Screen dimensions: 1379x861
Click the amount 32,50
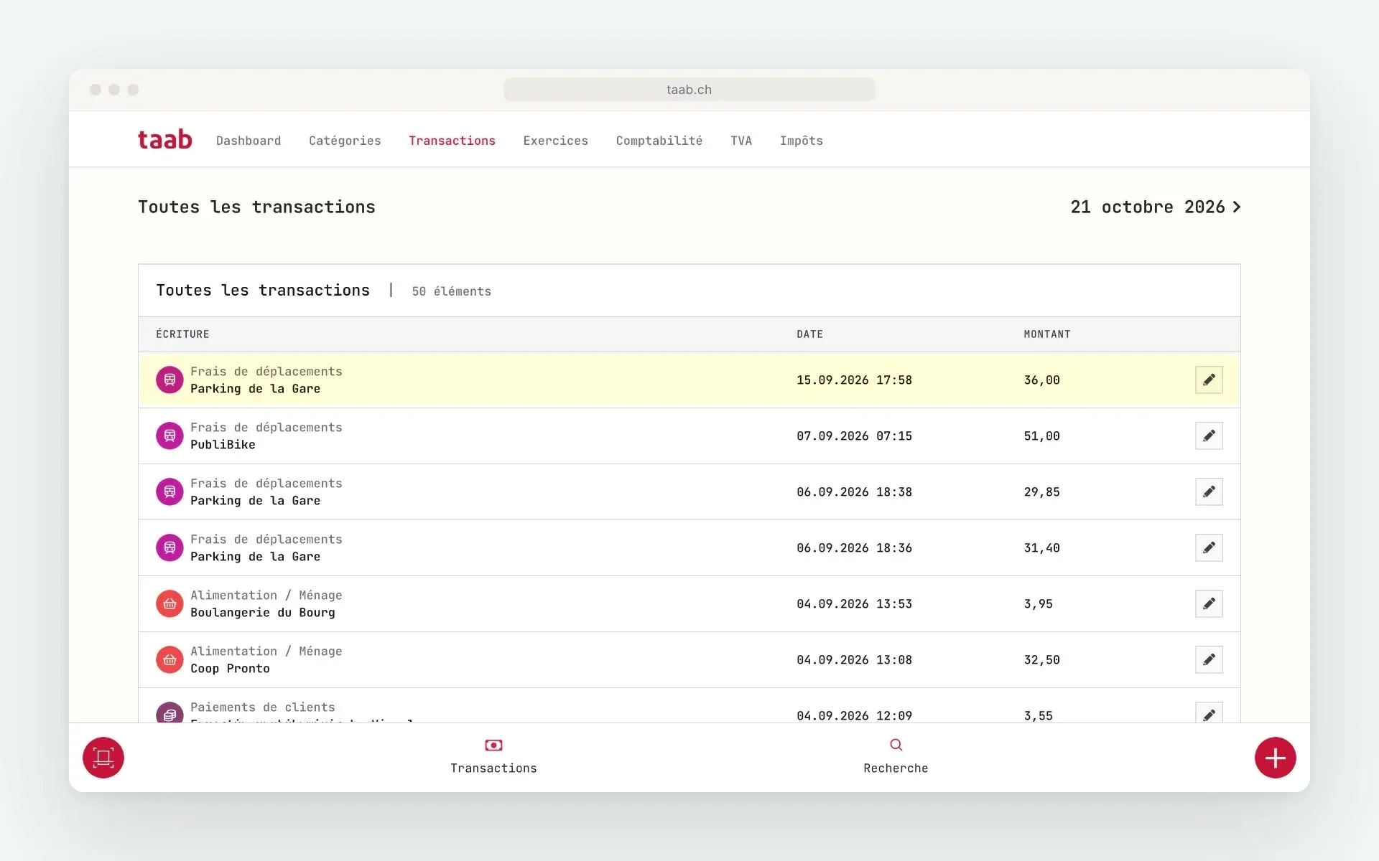(x=1041, y=660)
